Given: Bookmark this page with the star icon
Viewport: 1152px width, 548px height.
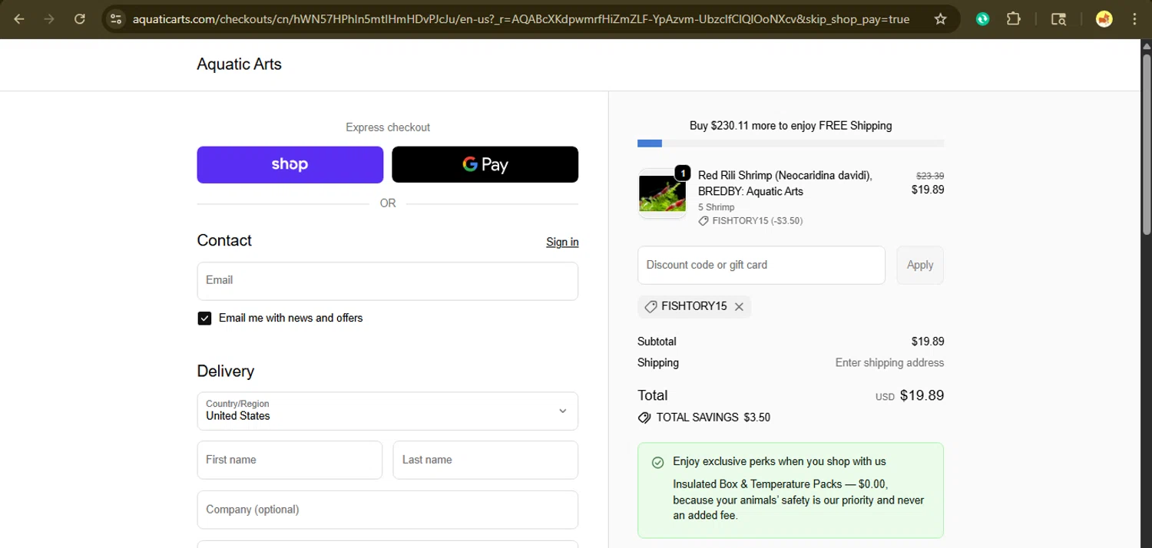Looking at the screenshot, I should (940, 19).
